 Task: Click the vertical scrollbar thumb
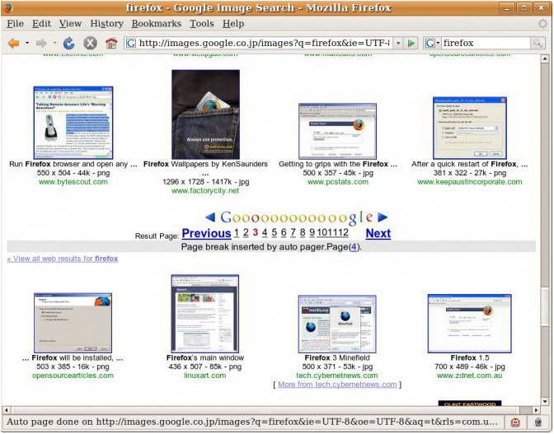click(x=545, y=306)
